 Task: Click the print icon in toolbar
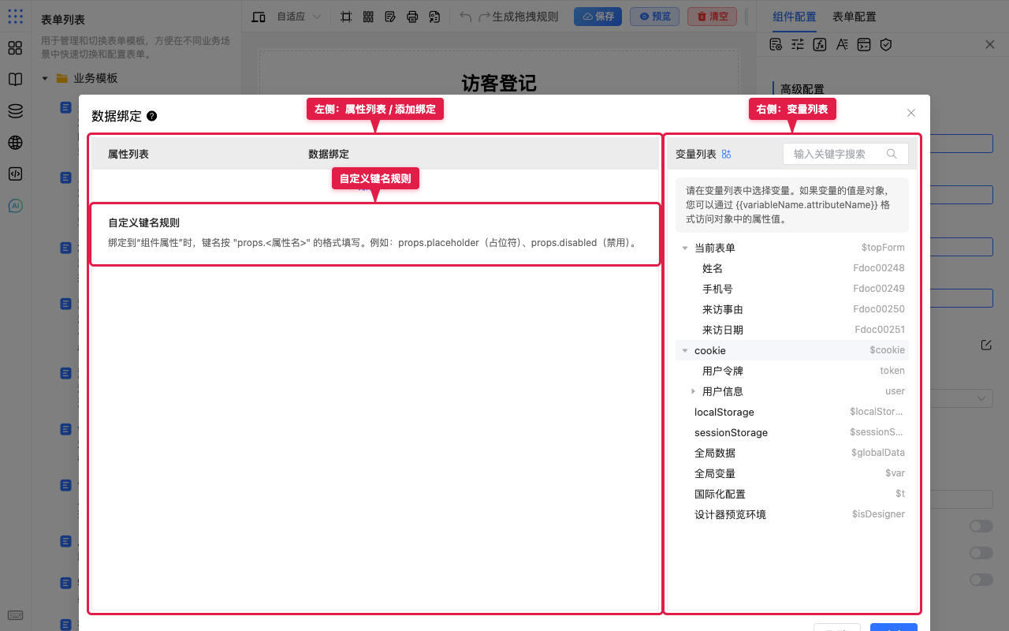(412, 17)
